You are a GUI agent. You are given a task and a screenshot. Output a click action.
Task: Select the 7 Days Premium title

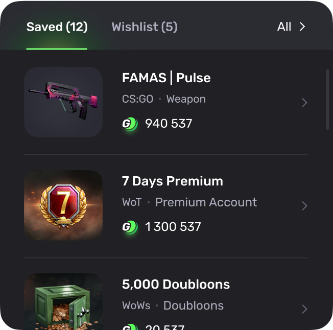(x=173, y=181)
